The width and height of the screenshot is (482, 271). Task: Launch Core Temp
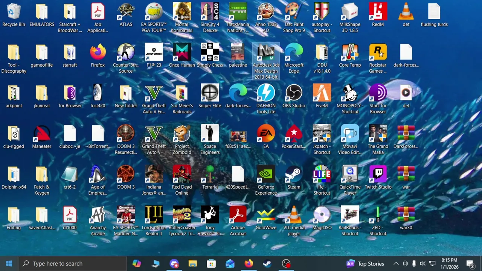tap(350, 56)
